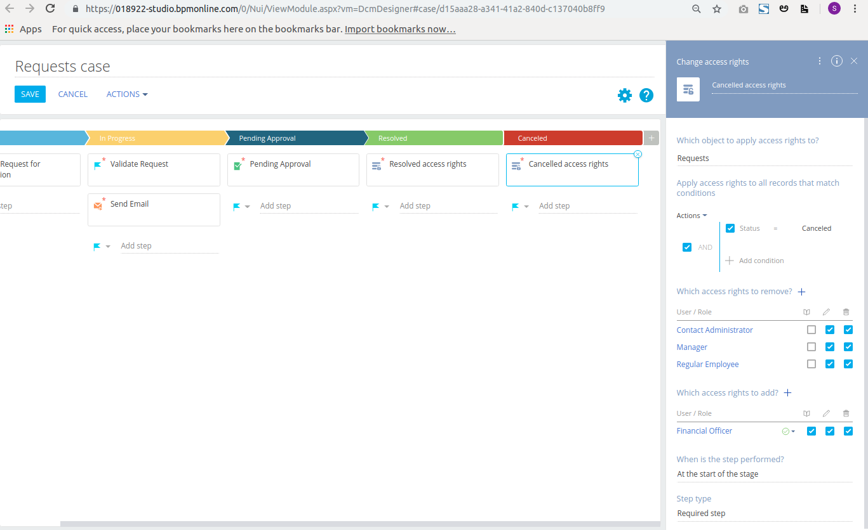The height and width of the screenshot is (530, 868).
Task: Select the In Progress stage header
Action: 156,138
